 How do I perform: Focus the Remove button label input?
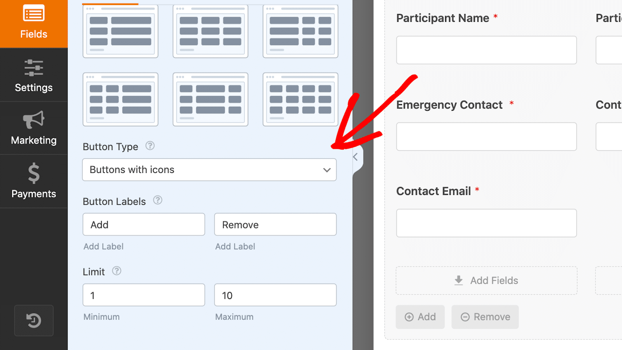[x=275, y=225]
